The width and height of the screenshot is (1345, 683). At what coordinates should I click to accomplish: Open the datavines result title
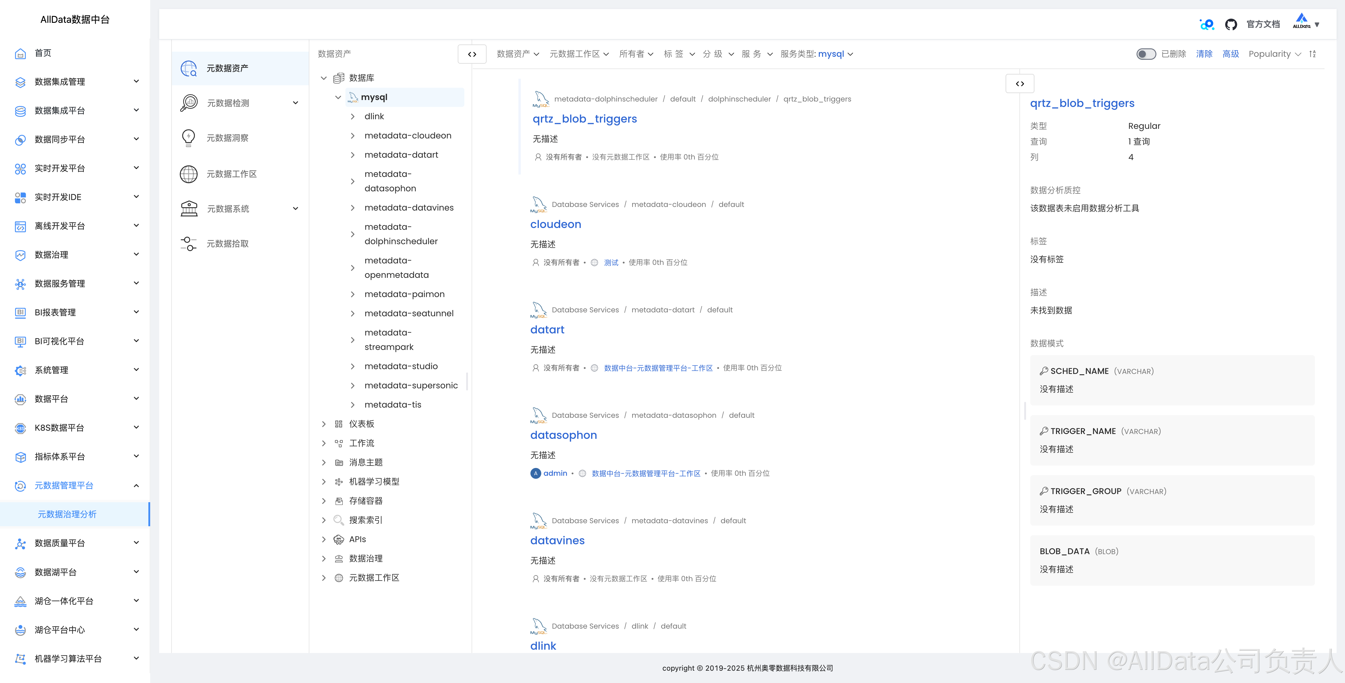click(x=557, y=540)
